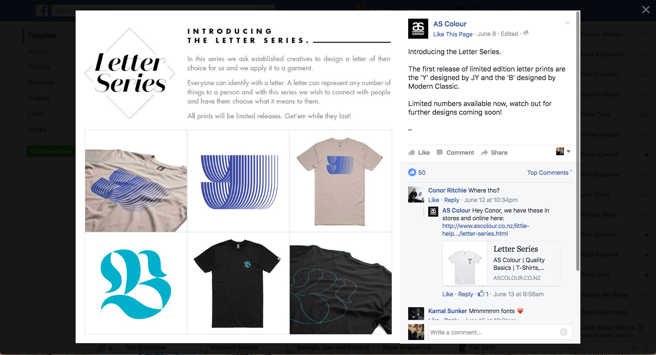Viewport: 656px width, 355px height.
Task: Click Conor Ritchie's profile picture
Action: 416,195
